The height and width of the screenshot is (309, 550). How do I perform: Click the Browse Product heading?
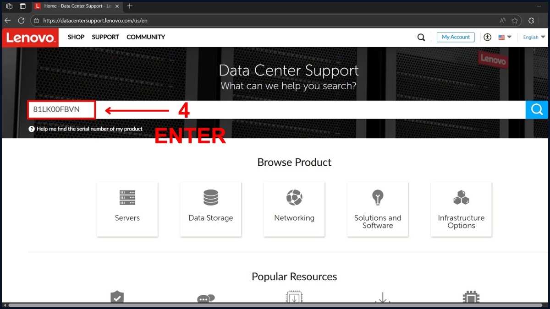click(294, 163)
